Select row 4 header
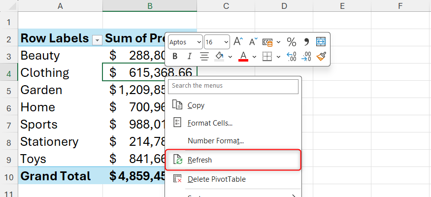Screen dimensions: 431x197 [x=9, y=73]
